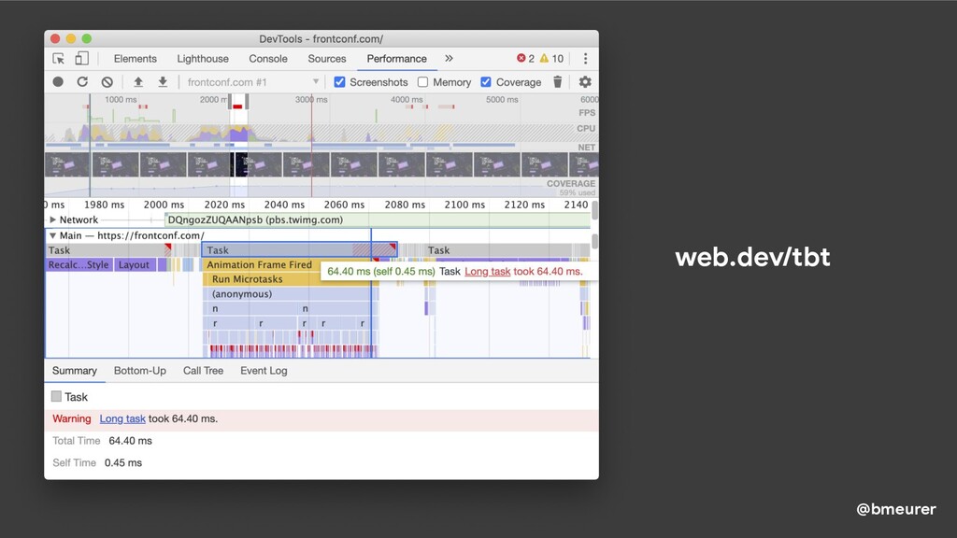Open the Console tab
The width and height of the screenshot is (957, 538).
[x=268, y=59]
